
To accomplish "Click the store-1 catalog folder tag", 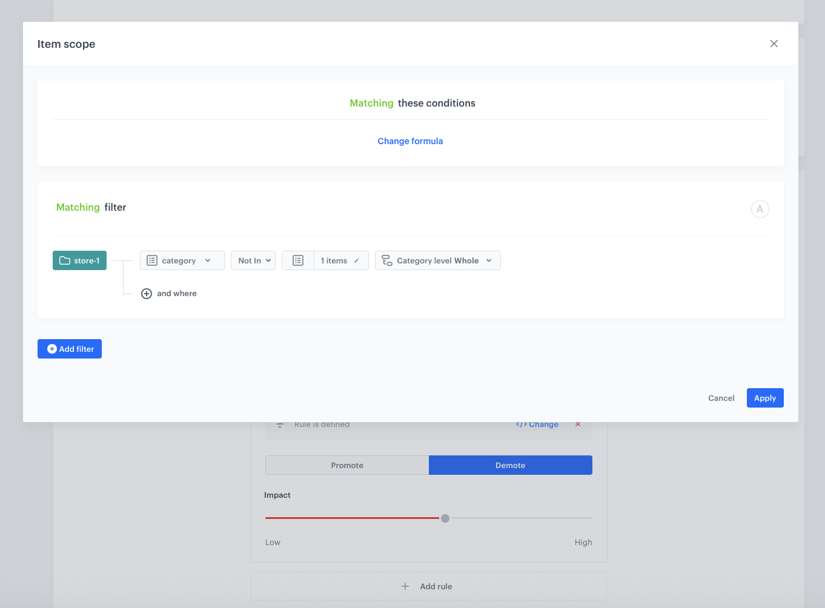I will click(x=79, y=260).
